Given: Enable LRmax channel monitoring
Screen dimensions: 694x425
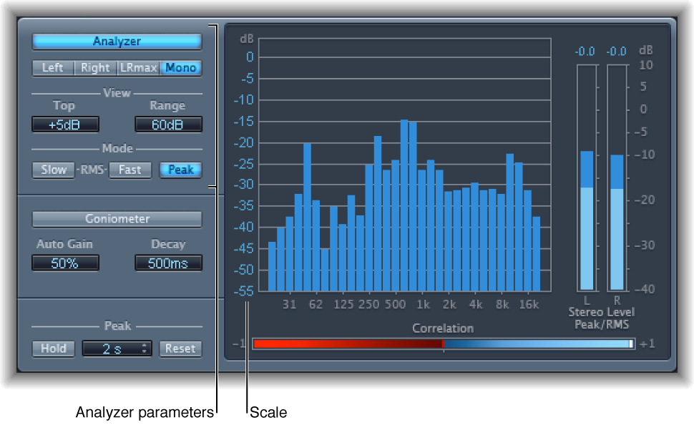Looking at the screenshot, I should click(x=137, y=68).
